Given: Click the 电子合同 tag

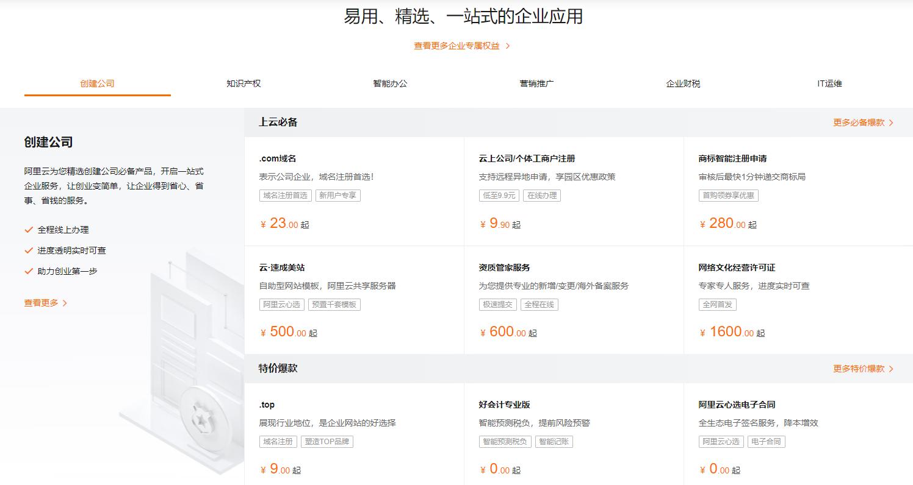Looking at the screenshot, I should 767,442.
